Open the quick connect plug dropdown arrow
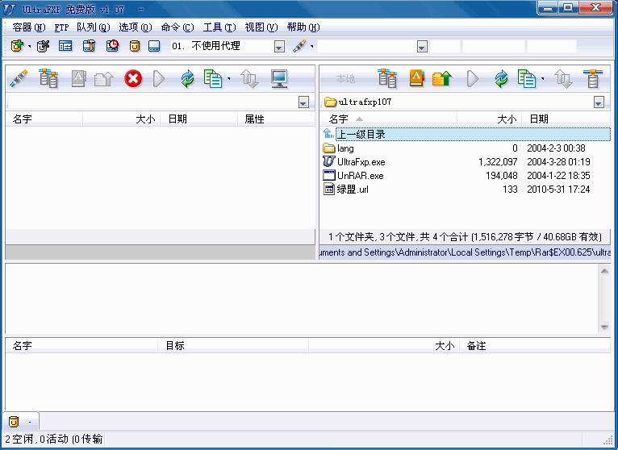This screenshot has width=618, height=450. 311,47
